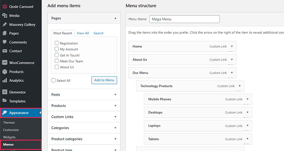Open Elementor from the sidebar
This screenshot has height=151, width=284.
17,92
